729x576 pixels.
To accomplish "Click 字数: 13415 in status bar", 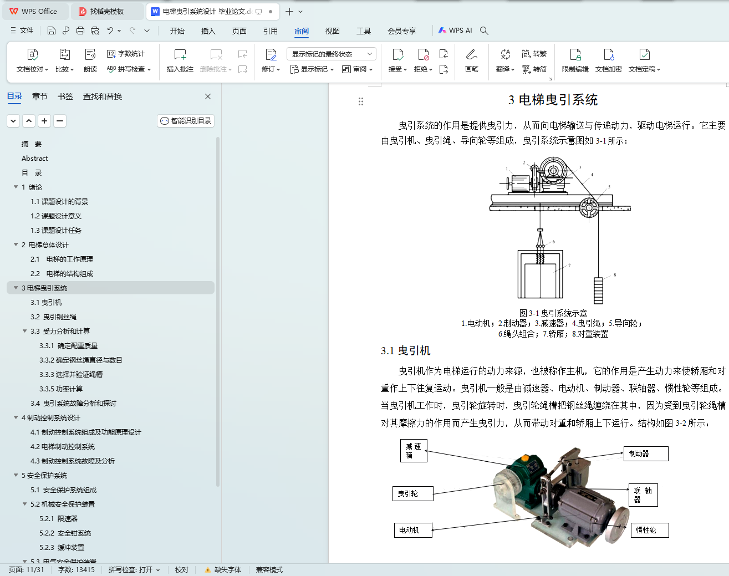I will [x=77, y=570].
